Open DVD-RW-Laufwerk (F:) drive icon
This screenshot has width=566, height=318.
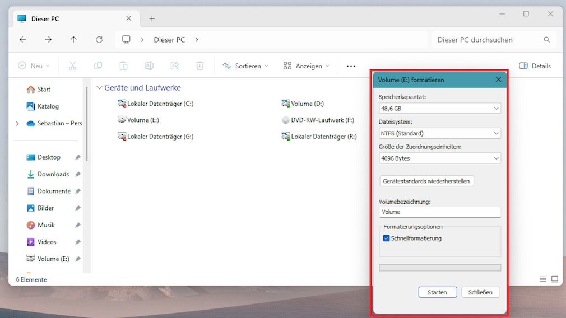coord(286,120)
